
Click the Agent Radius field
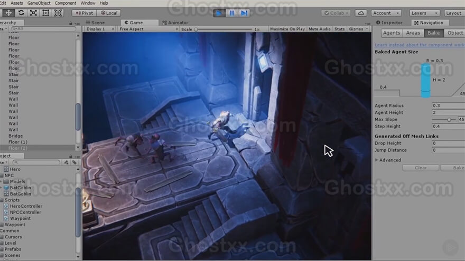coord(448,105)
